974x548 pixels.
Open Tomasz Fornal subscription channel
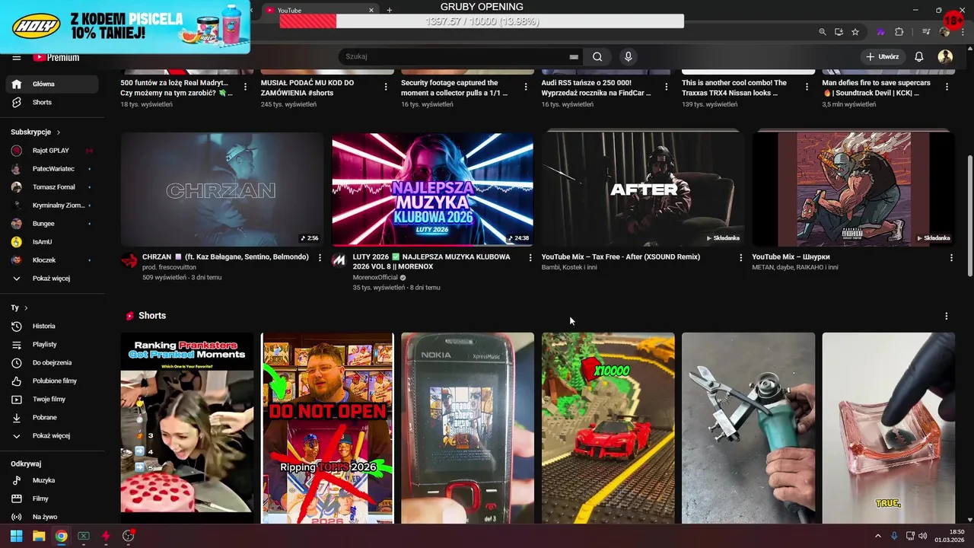tap(52, 187)
